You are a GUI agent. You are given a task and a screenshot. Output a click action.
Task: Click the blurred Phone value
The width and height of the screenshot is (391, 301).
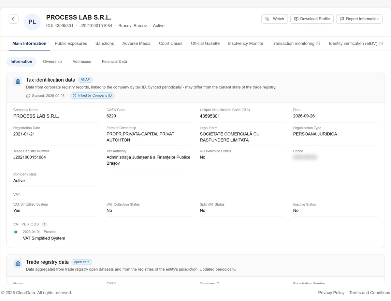305,157
